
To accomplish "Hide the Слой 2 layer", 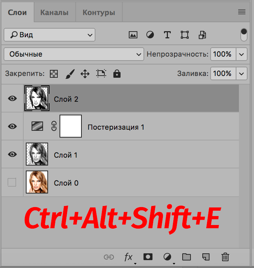I will [x=13, y=99].
